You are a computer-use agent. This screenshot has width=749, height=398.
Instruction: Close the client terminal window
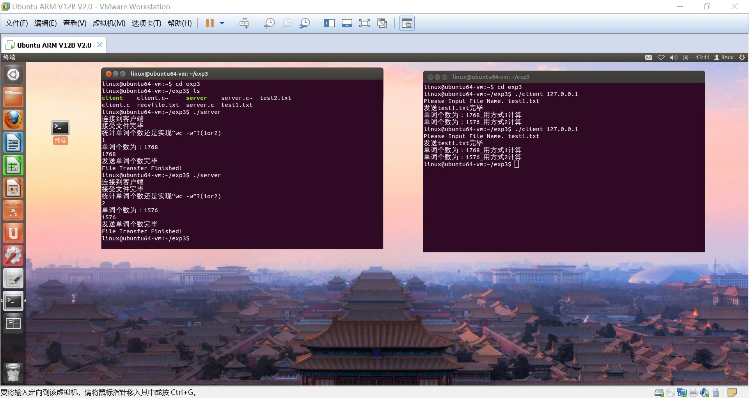(430, 77)
